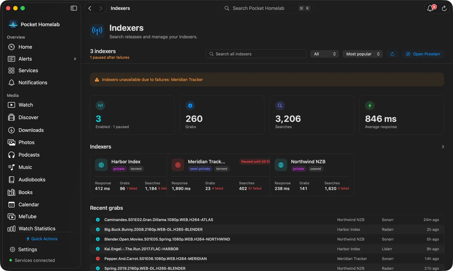
Task: Open the Most popular sort dropdown
Action: (362, 54)
